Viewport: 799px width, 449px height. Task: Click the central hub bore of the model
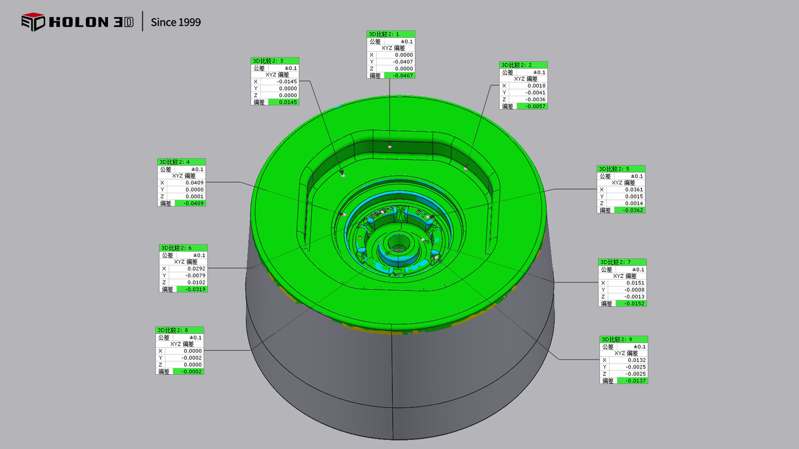(399, 244)
